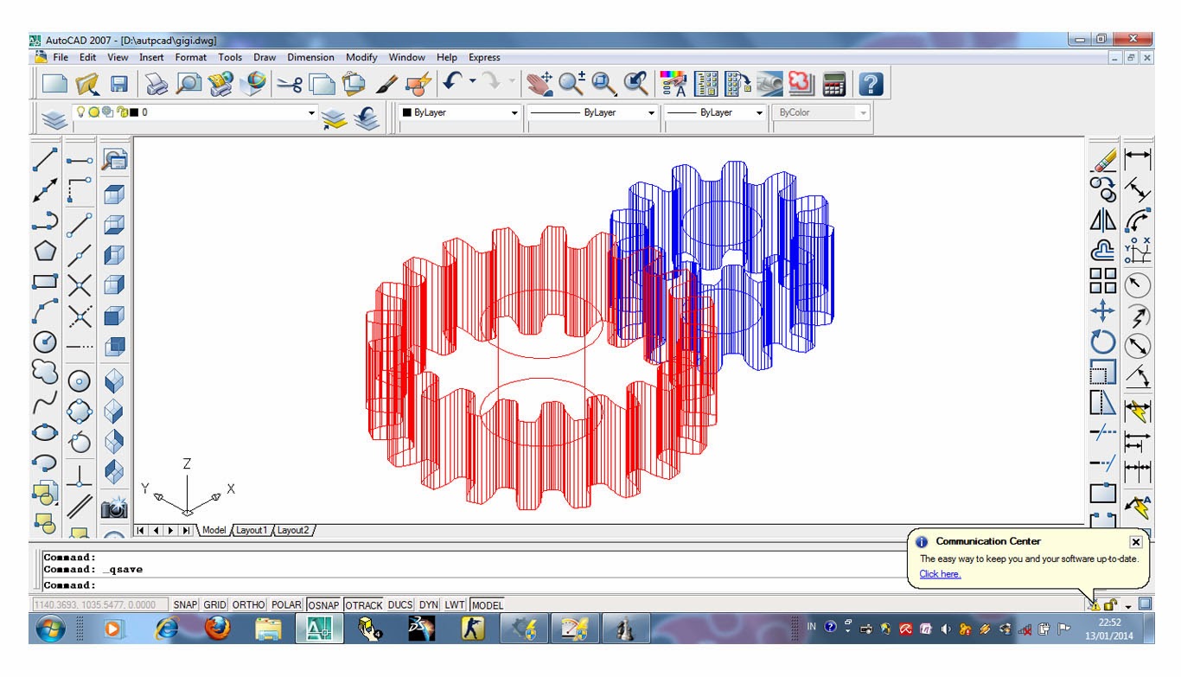Open the Dimension menu
The image size is (1181, 677).
coord(310,57)
